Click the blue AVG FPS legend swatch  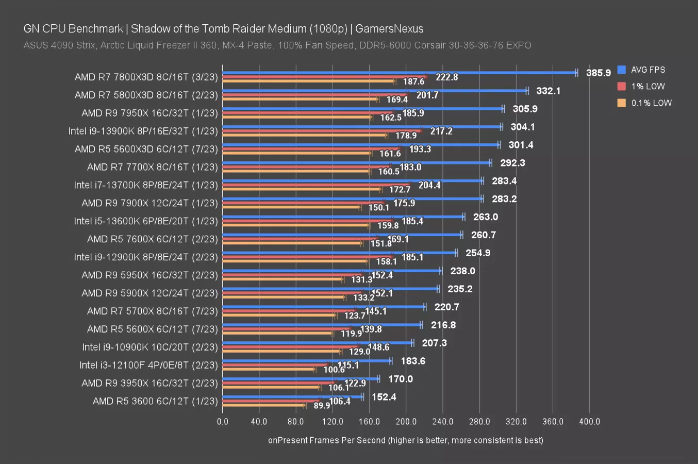pos(621,70)
